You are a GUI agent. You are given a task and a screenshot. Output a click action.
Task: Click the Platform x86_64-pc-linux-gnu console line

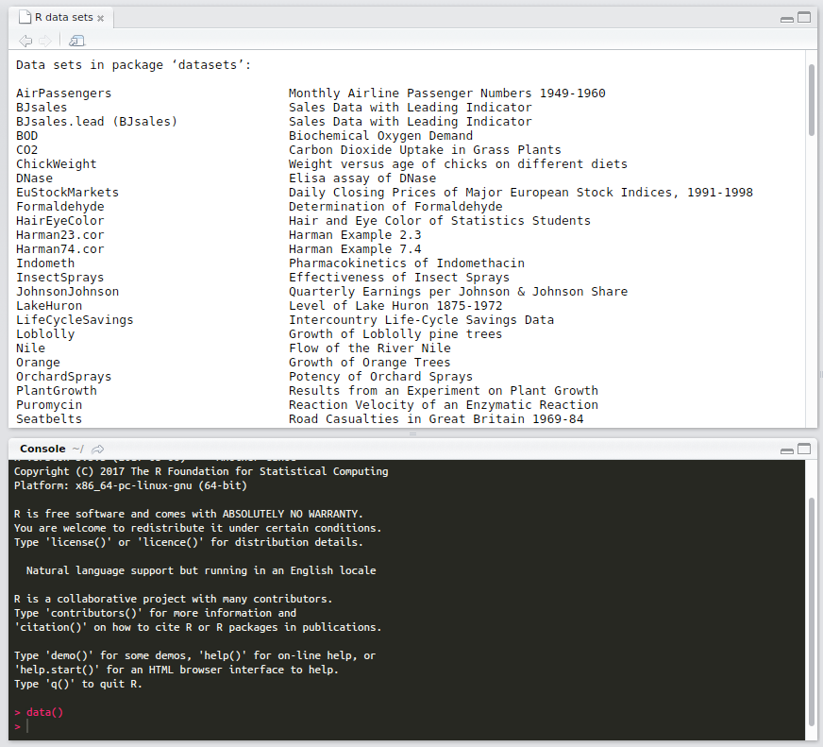coord(130,485)
